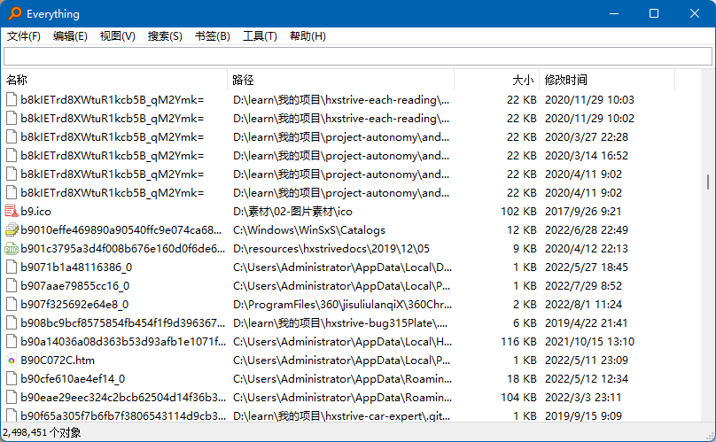This screenshot has width=716, height=442.
Task: Click the file icon in the 2020/3/14 16:52 row
Action: [x=12, y=155]
